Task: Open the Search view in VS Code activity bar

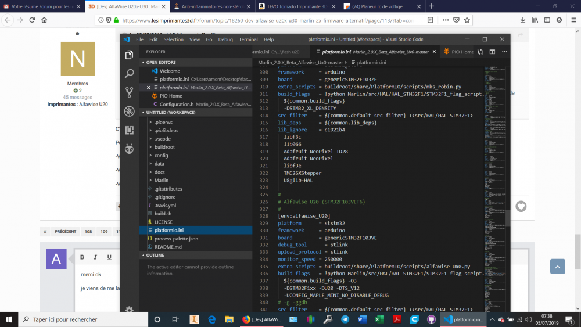Action: pyautogui.click(x=129, y=73)
